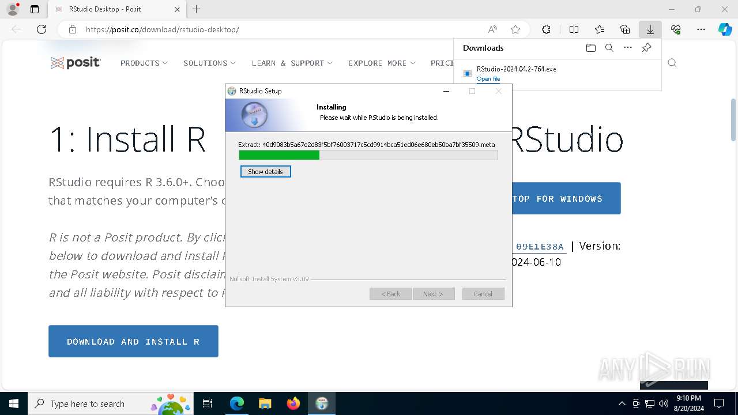
Task: Open the notification center icon
Action: click(x=719, y=403)
